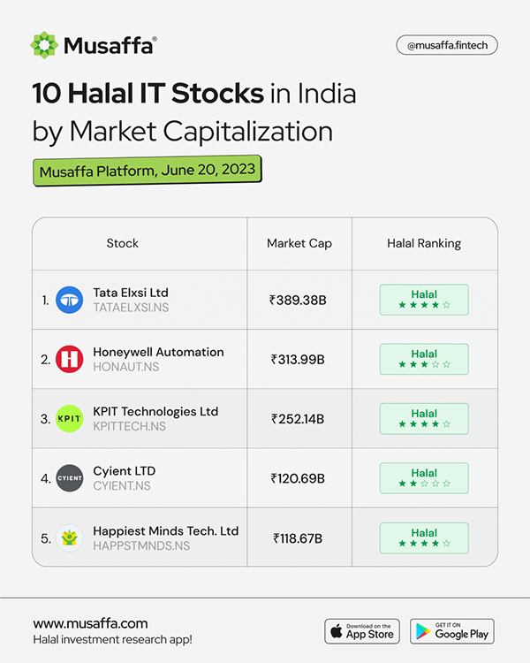Open the www.musaffa.com website link
Screen dimensions: 530x663
point(90,623)
